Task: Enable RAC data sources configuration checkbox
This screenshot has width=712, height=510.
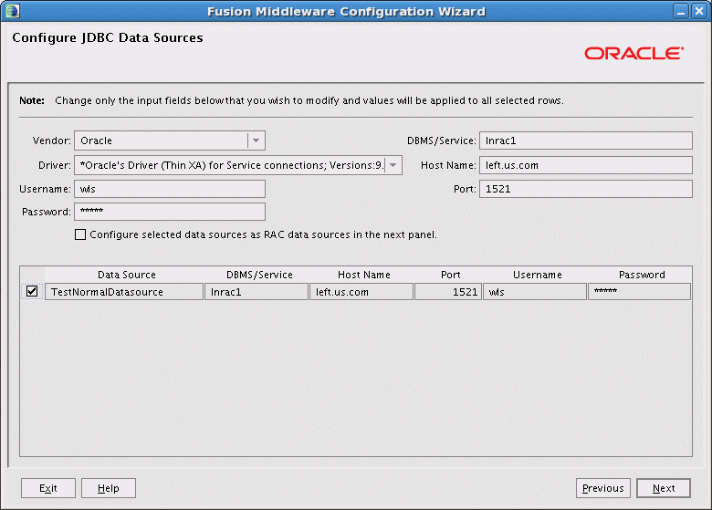Action: (x=80, y=234)
